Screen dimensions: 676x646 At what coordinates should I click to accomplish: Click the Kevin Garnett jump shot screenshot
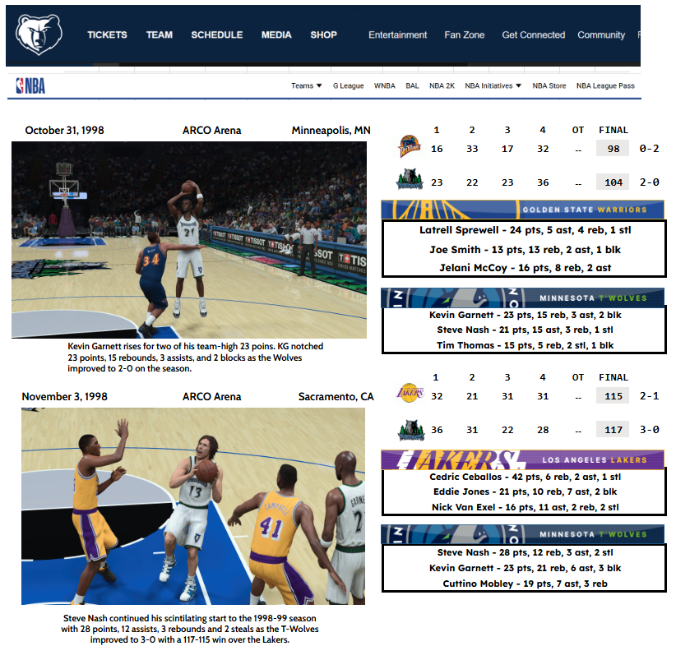click(189, 240)
